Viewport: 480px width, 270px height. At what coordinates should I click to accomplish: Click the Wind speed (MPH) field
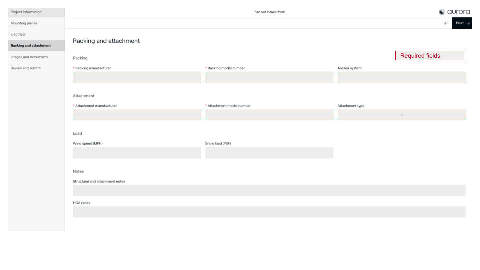point(137,153)
